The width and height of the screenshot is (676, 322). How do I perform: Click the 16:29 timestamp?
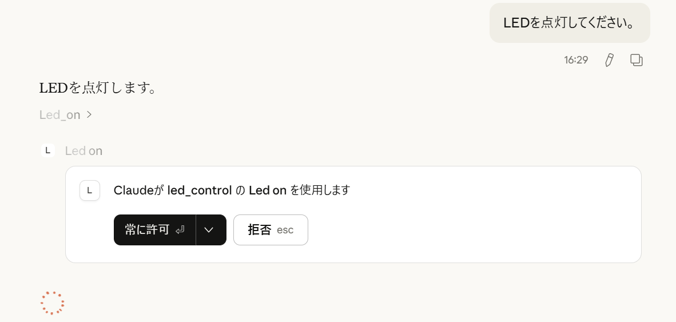tap(576, 60)
